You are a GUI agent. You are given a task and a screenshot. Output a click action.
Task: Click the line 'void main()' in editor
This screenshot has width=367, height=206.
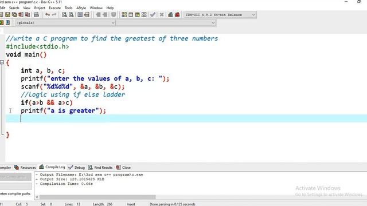pyautogui.click(x=26, y=54)
